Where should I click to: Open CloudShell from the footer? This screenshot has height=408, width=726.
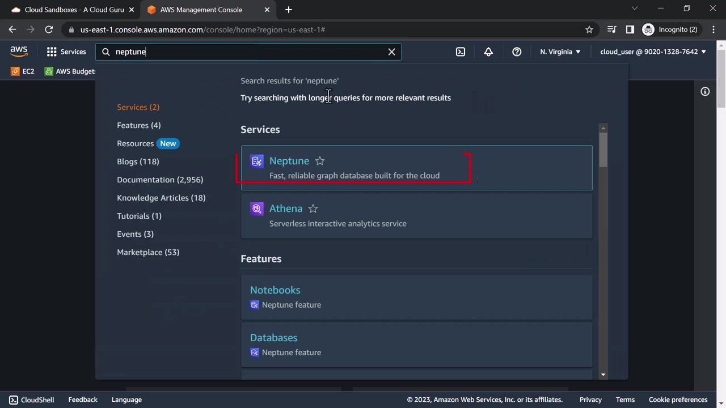pos(32,399)
